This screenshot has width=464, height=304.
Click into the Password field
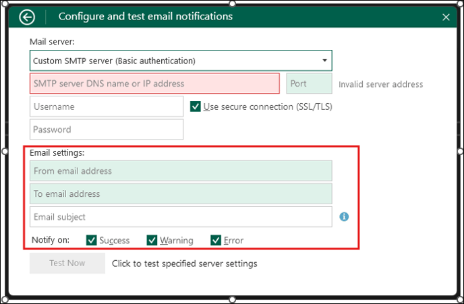point(107,129)
